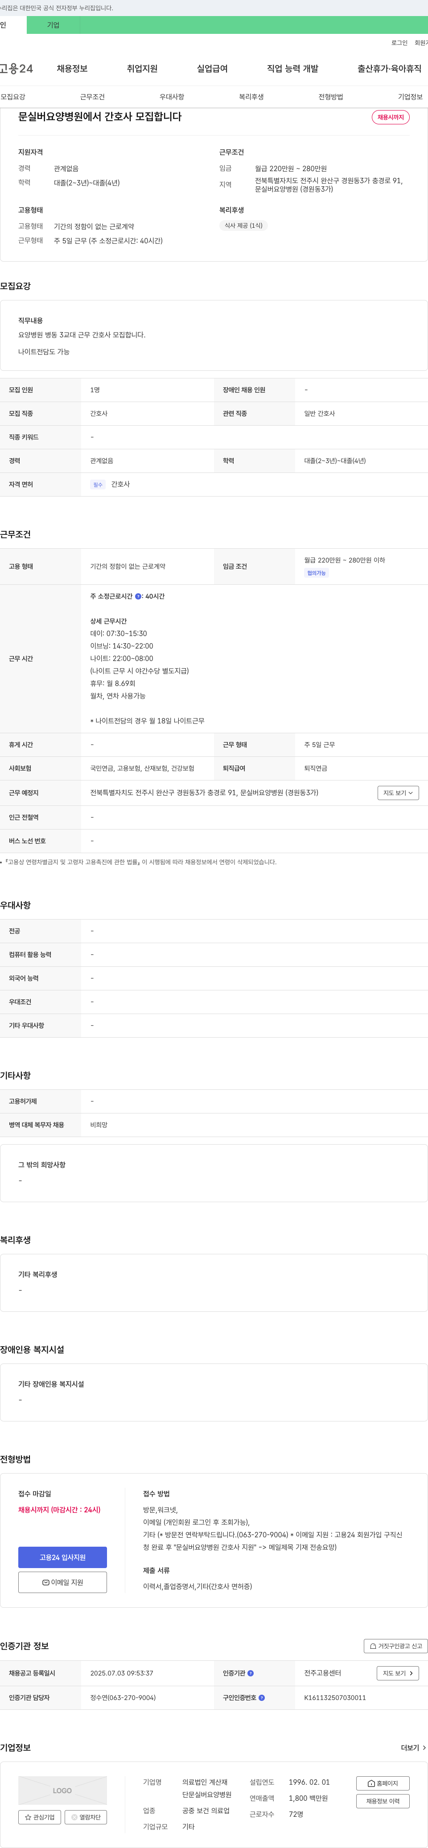Select the 설립연도 value 1996. 02. 01
428x1848 pixels.
tap(309, 1782)
